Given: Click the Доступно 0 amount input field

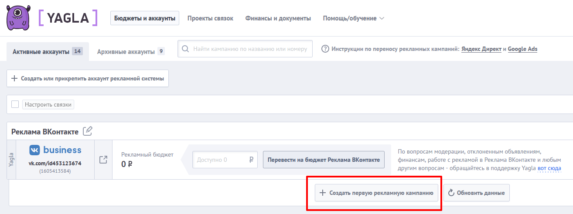Looking at the screenshot, I should coord(225,160).
